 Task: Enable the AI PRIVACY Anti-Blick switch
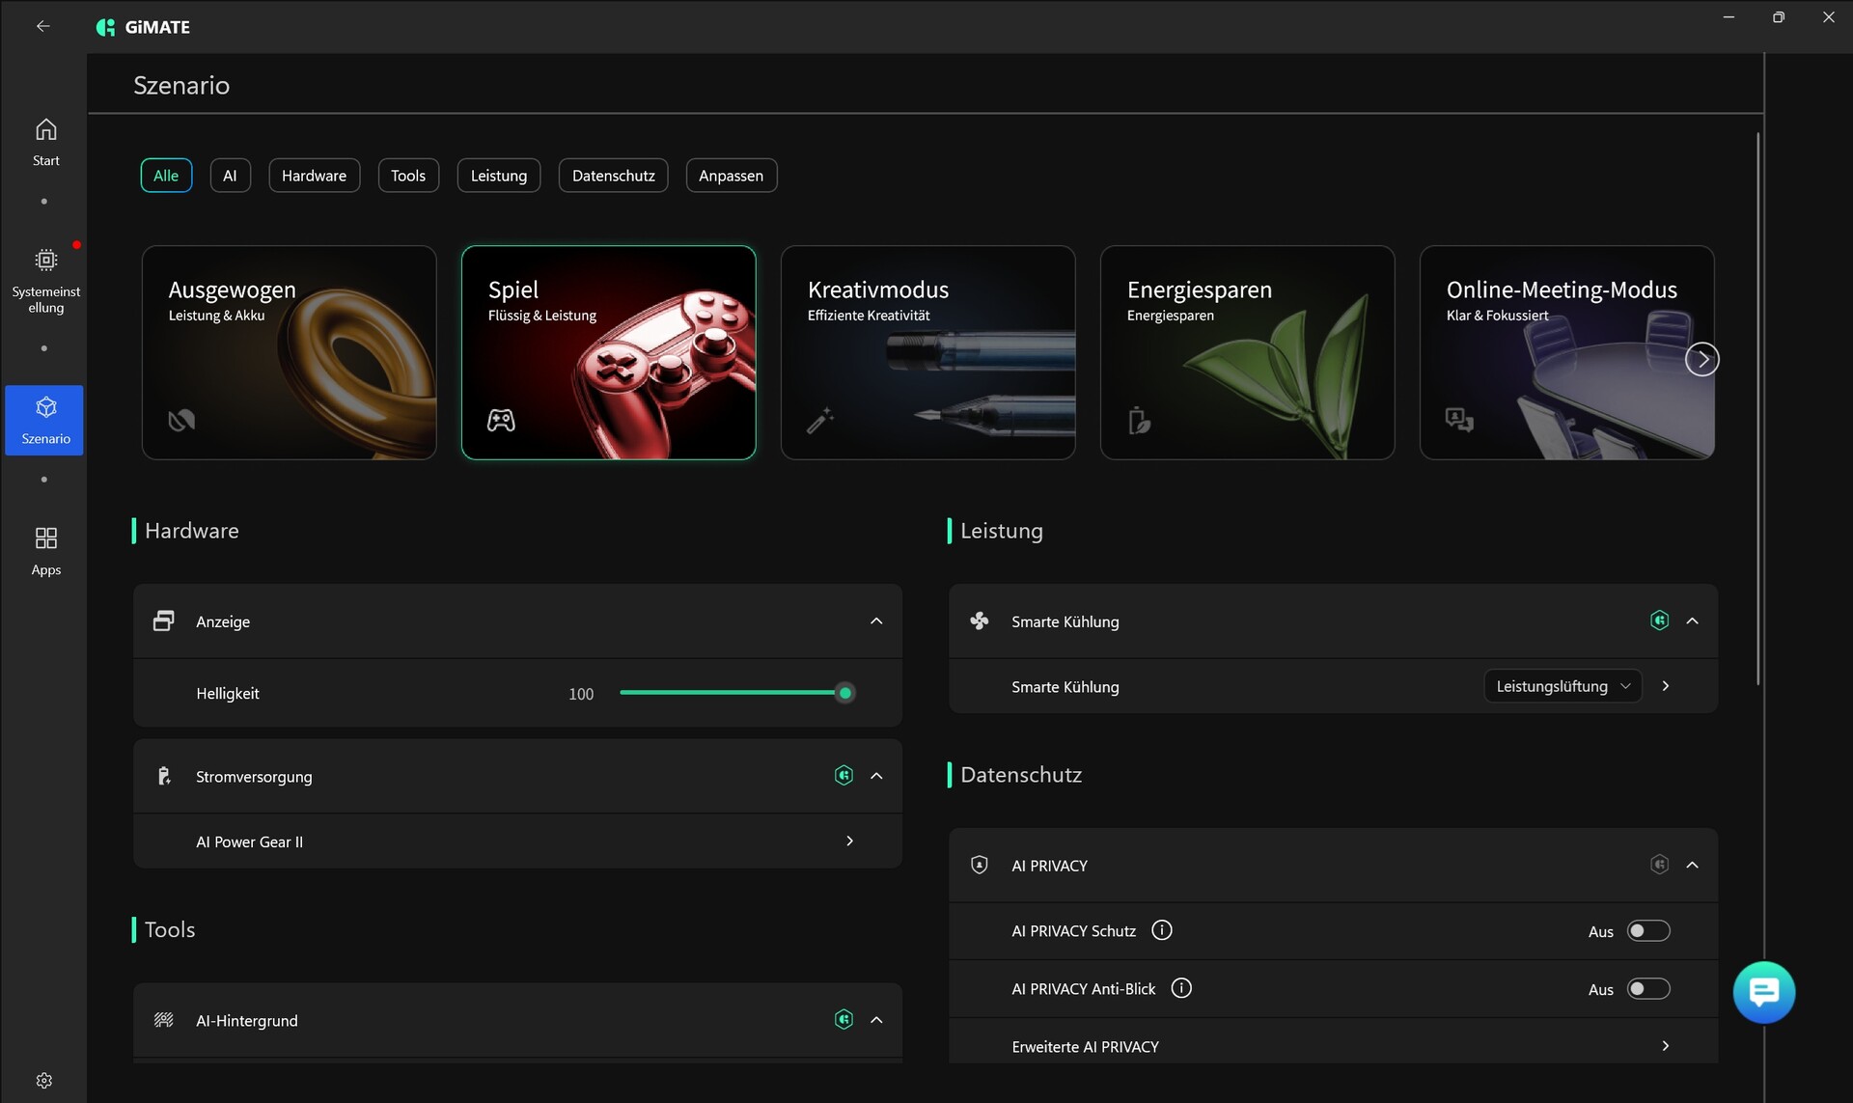point(1647,989)
